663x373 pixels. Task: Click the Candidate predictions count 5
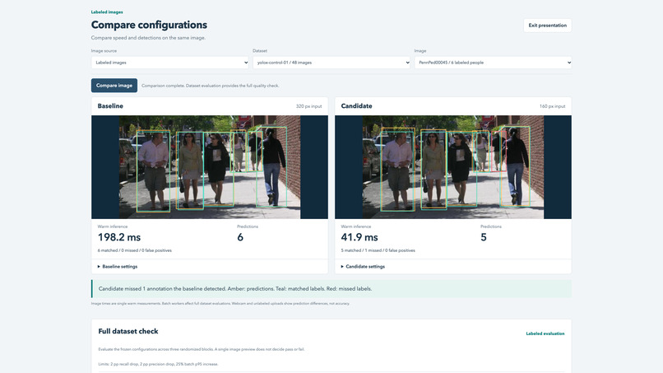pos(484,237)
